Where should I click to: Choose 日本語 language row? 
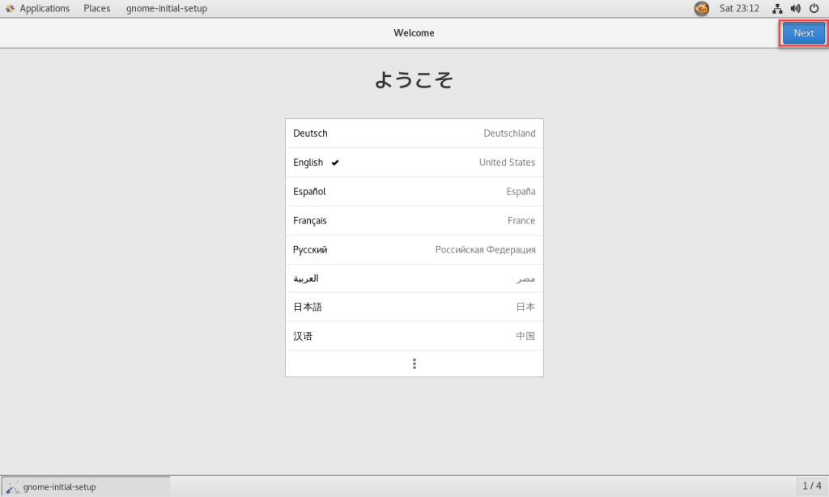(414, 307)
